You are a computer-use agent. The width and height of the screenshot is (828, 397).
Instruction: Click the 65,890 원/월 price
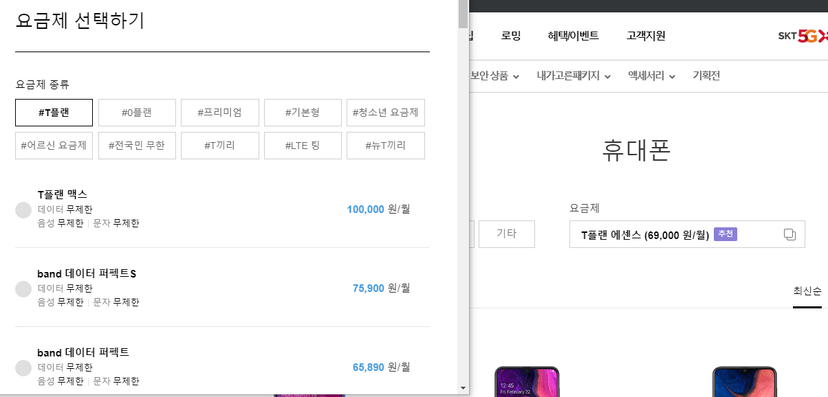(381, 367)
